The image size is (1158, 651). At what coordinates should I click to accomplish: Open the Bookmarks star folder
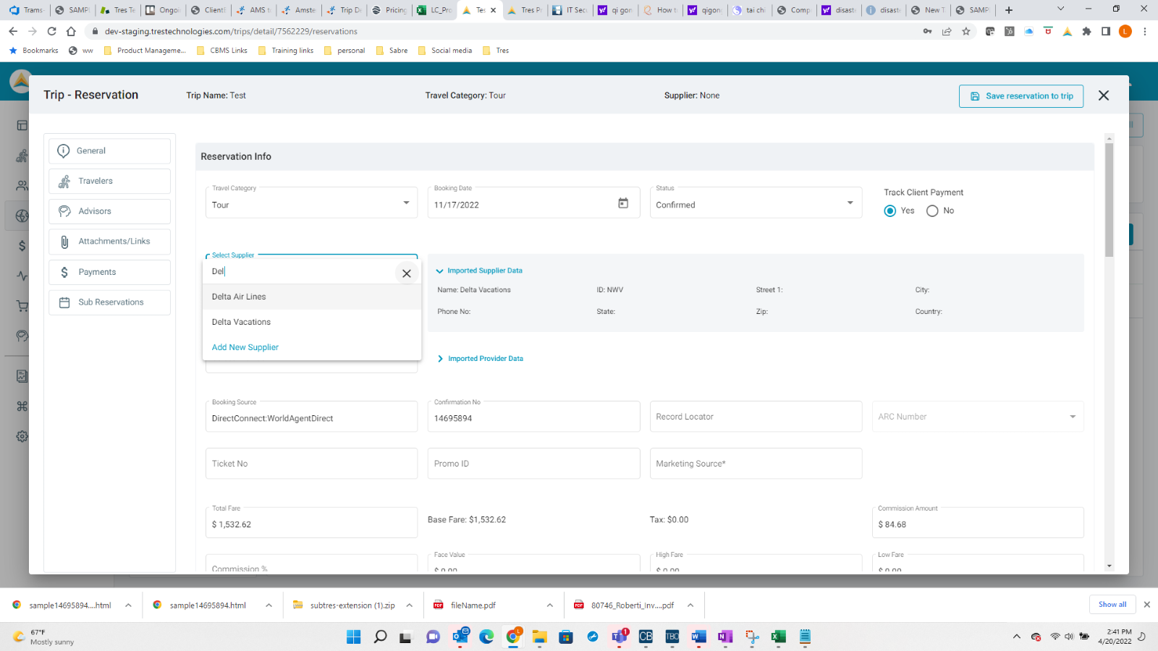[x=33, y=51]
